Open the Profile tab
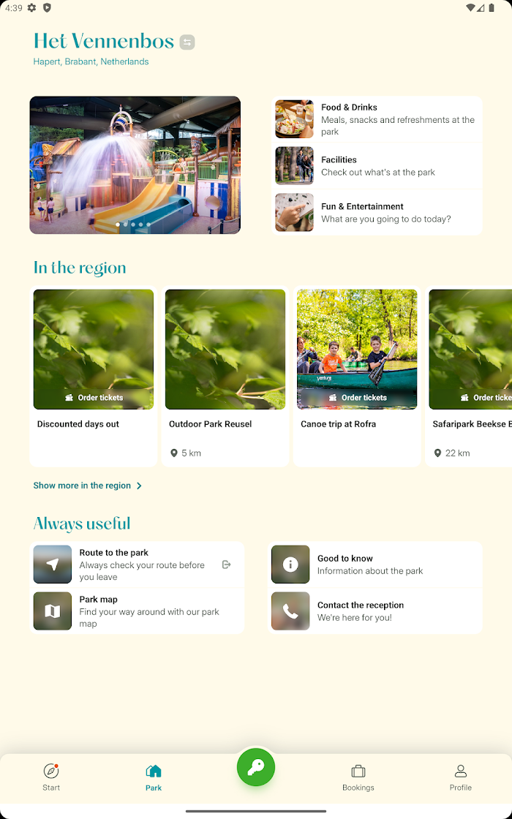 pos(460,777)
